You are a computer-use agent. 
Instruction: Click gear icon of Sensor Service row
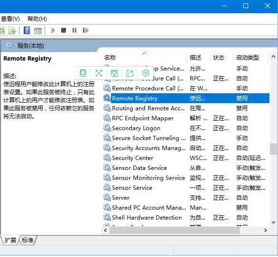pos(107,187)
